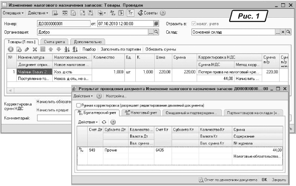Viewport: 296px width, 186px height.
Task: Open calendar picker next to date field
Action: click(x=157, y=24)
